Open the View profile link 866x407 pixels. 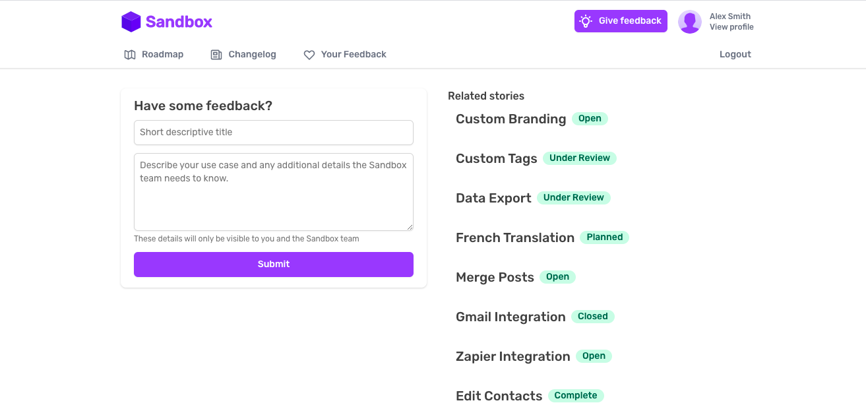tap(731, 27)
